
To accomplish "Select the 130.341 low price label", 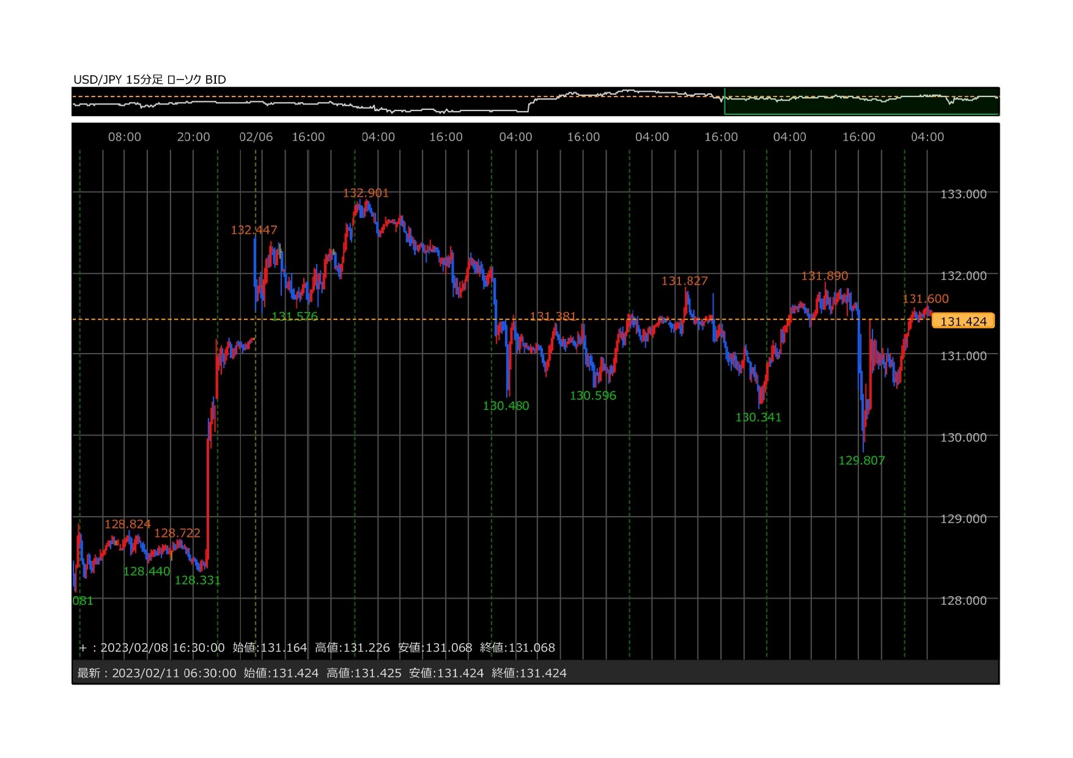I will pos(758,418).
